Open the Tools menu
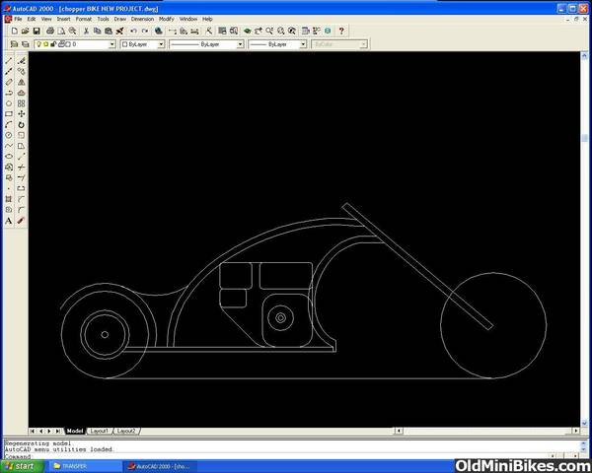Image resolution: width=592 pixels, height=473 pixels. tap(103, 19)
